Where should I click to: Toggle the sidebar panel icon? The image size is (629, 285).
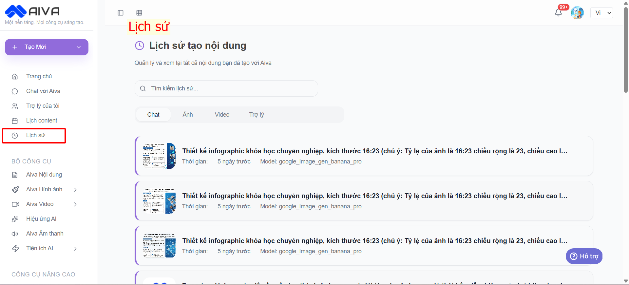pyautogui.click(x=121, y=13)
